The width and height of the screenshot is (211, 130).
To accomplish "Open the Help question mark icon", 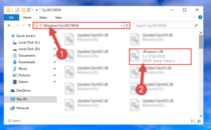I will click(200, 17).
